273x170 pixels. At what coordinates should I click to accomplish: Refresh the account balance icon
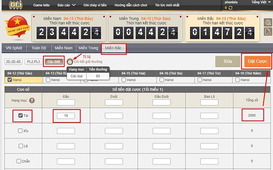tap(230, 8)
